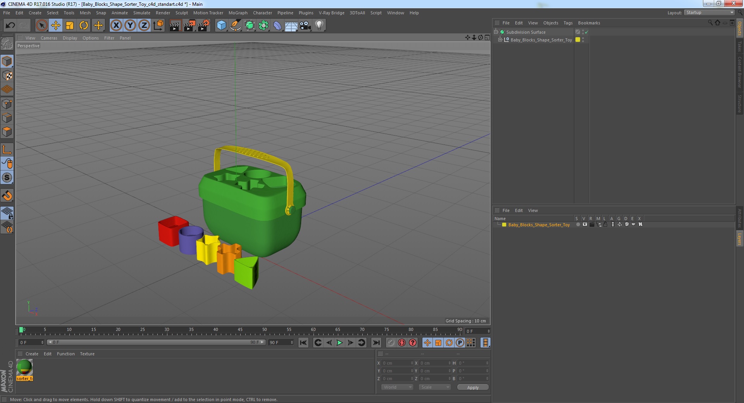Open the V-Ray Bridge menu
This screenshot has width=744, height=403.
coord(331,13)
